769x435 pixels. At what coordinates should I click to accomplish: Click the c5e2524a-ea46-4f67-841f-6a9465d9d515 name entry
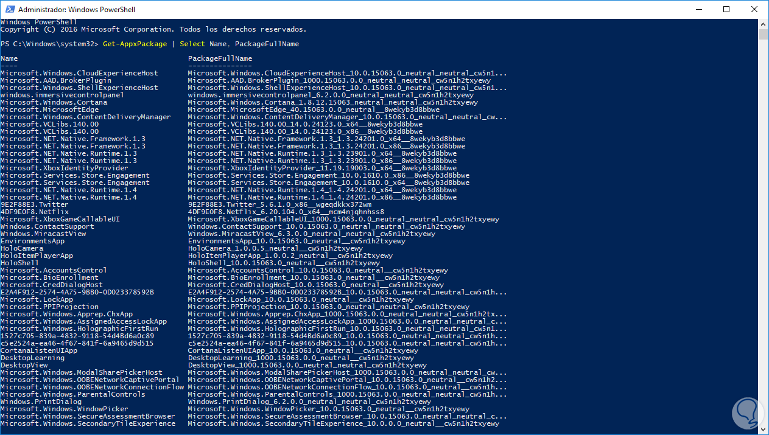[x=77, y=343]
